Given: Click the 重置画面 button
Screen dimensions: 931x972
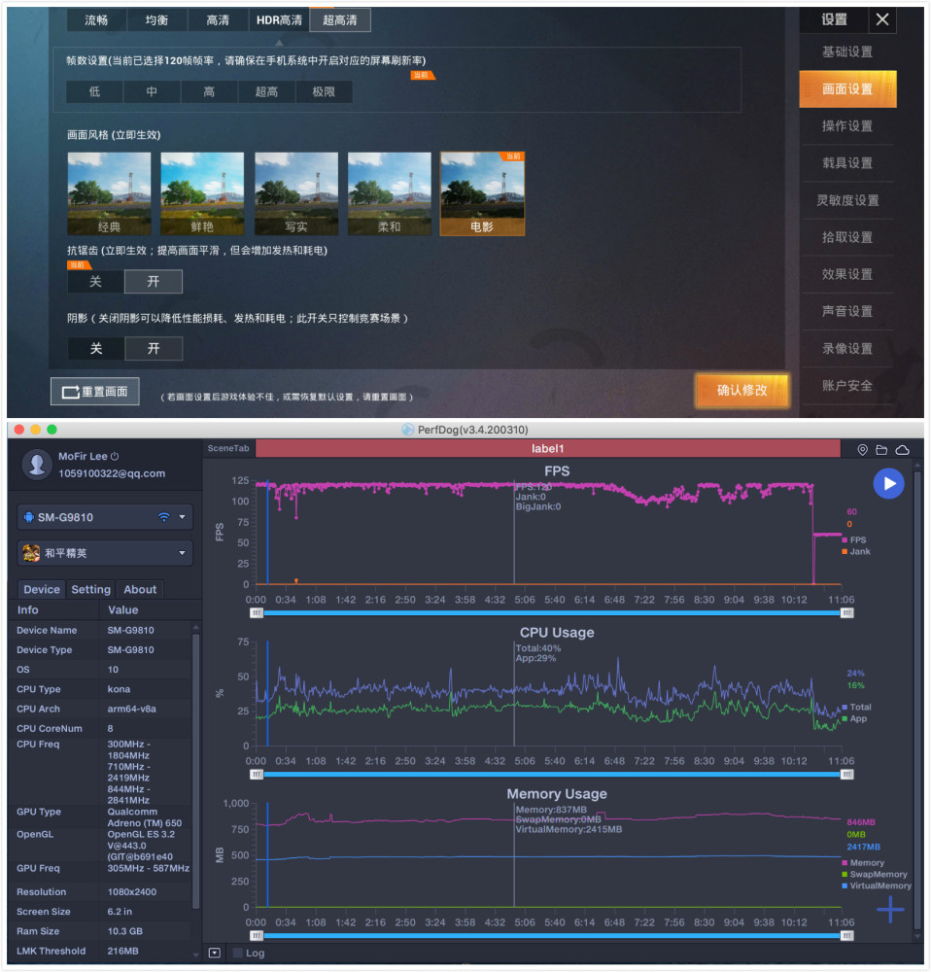Looking at the screenshot, I should click(95, 391).
